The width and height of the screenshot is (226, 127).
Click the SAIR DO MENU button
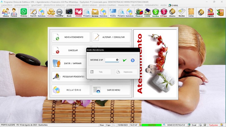pos(111,90)
